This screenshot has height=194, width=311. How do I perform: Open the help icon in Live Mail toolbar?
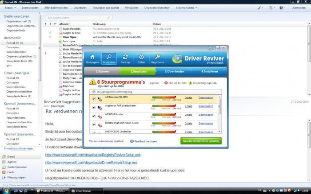tap(281, 8)
